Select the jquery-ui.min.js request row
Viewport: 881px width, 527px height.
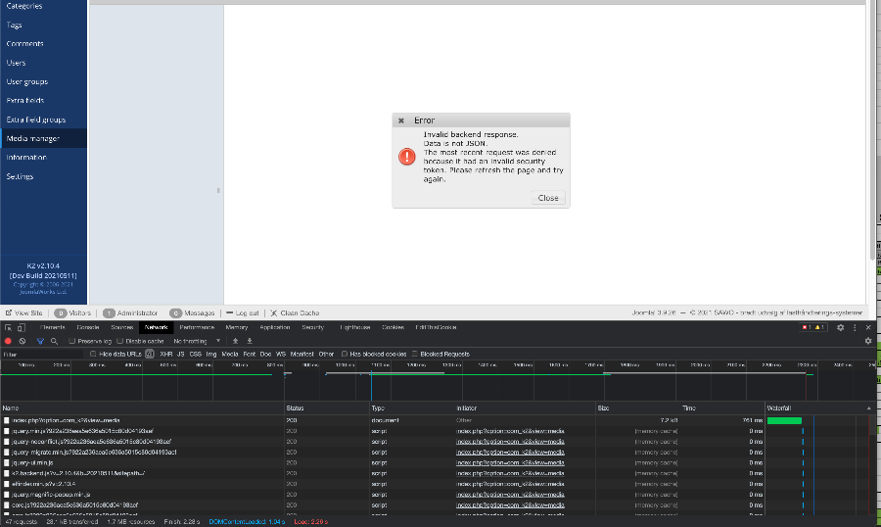pyautogui.click(x=439, y=463)
